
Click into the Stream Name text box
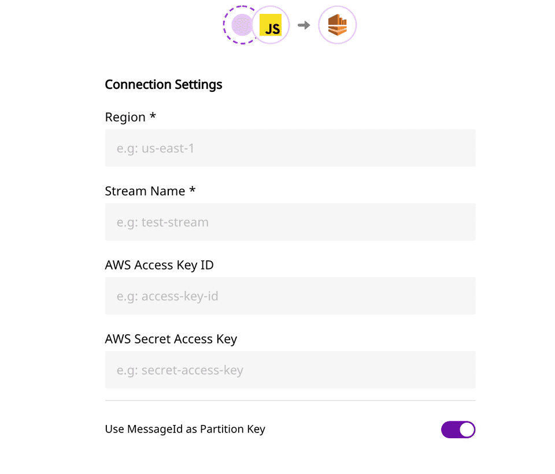(x=290, y=222)
